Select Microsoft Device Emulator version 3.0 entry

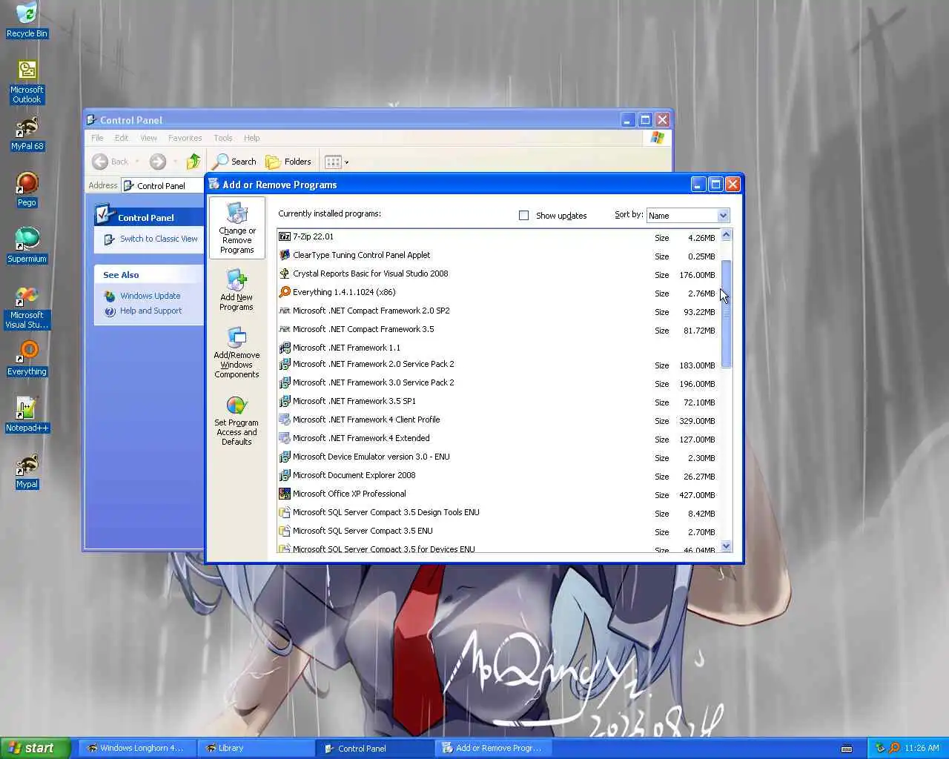497,457
